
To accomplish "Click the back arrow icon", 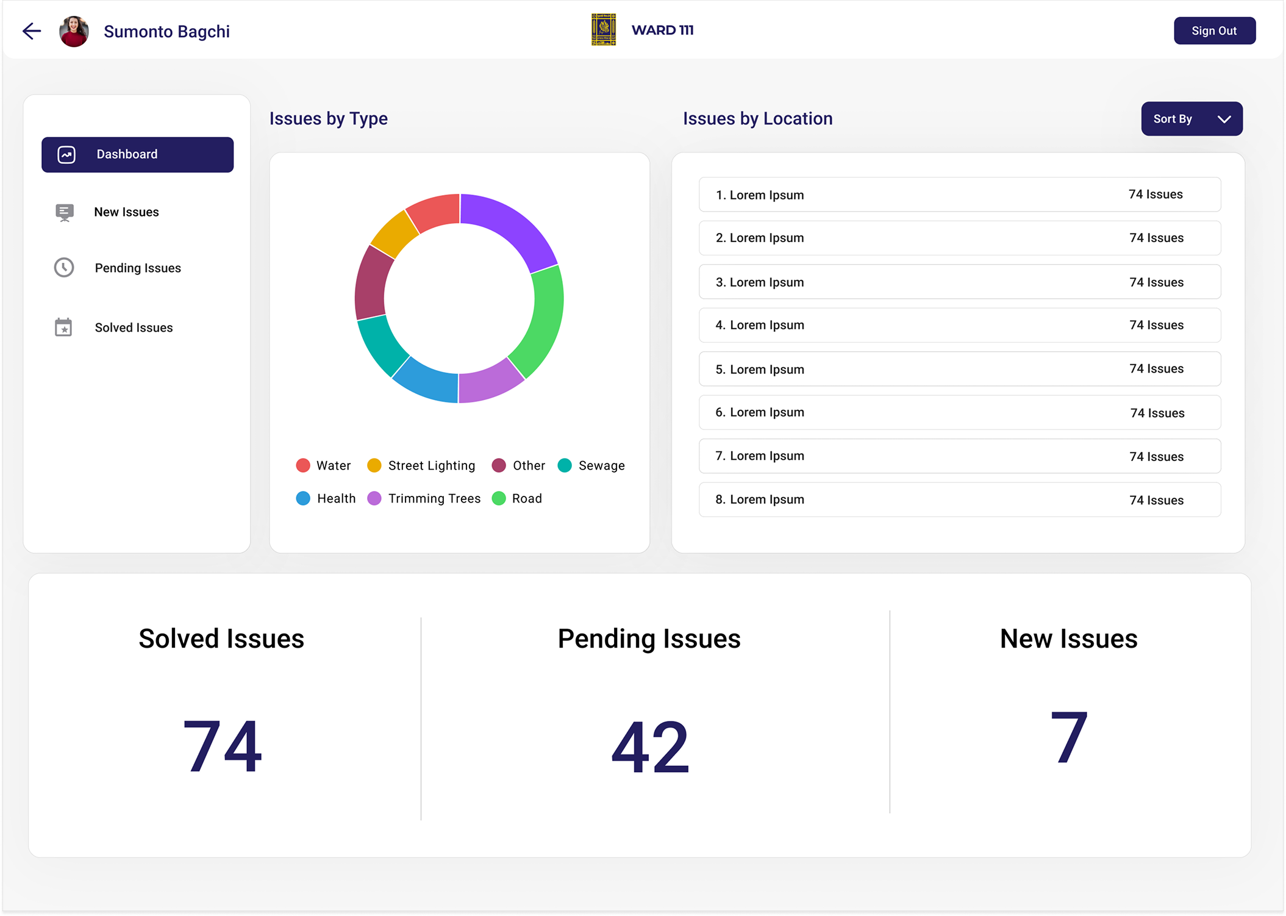I will [32, 31].
